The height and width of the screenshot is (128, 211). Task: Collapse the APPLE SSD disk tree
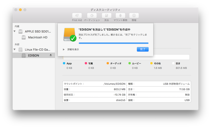click(15, 31)
